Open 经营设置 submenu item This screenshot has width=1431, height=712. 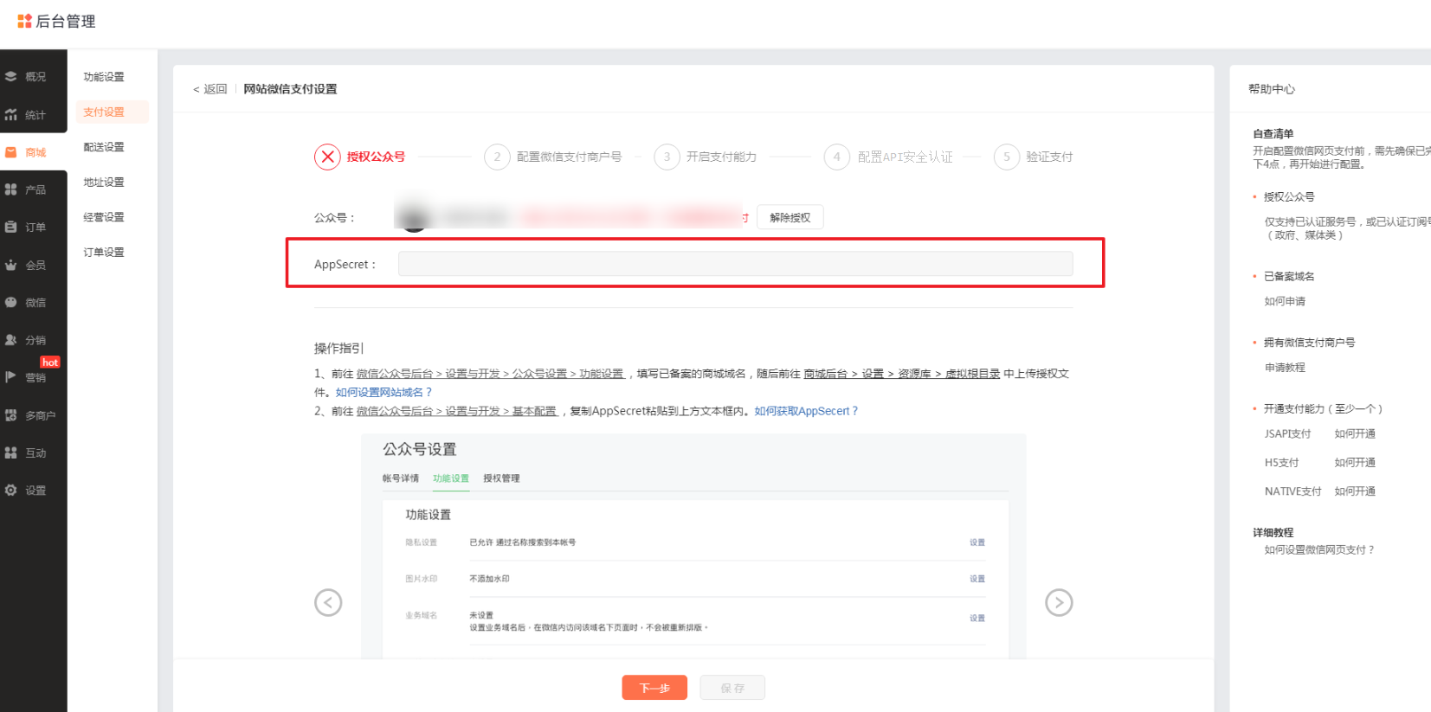[x=104, y=217]
